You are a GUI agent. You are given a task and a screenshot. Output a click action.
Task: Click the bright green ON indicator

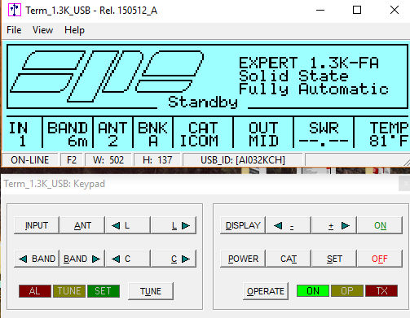tap(313, 291)
